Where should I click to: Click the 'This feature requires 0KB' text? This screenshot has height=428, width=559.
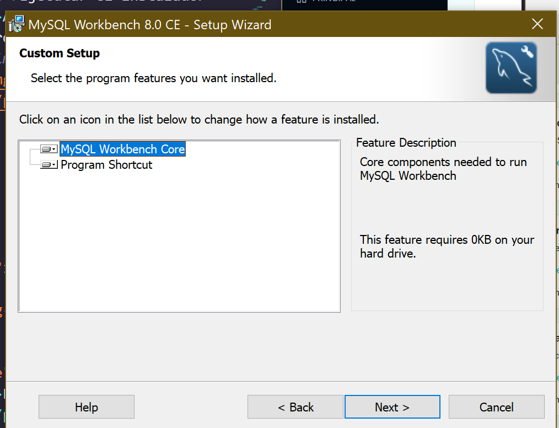point(447,247)
